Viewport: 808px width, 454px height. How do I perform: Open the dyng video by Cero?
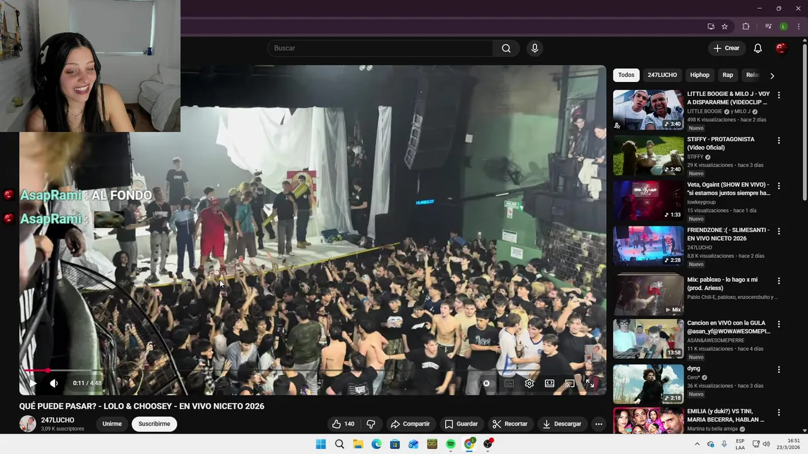(x=648, y=384)
